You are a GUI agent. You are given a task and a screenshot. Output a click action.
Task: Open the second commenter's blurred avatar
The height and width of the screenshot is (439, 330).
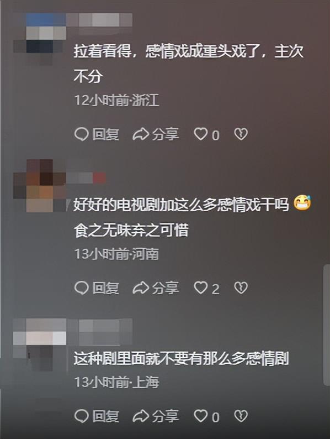point(40,186)
